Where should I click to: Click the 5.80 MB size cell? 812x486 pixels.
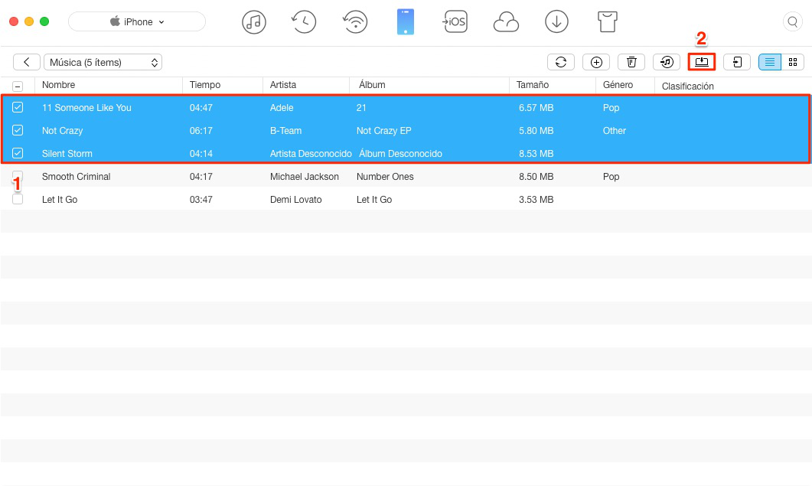(x=536, y=131)
